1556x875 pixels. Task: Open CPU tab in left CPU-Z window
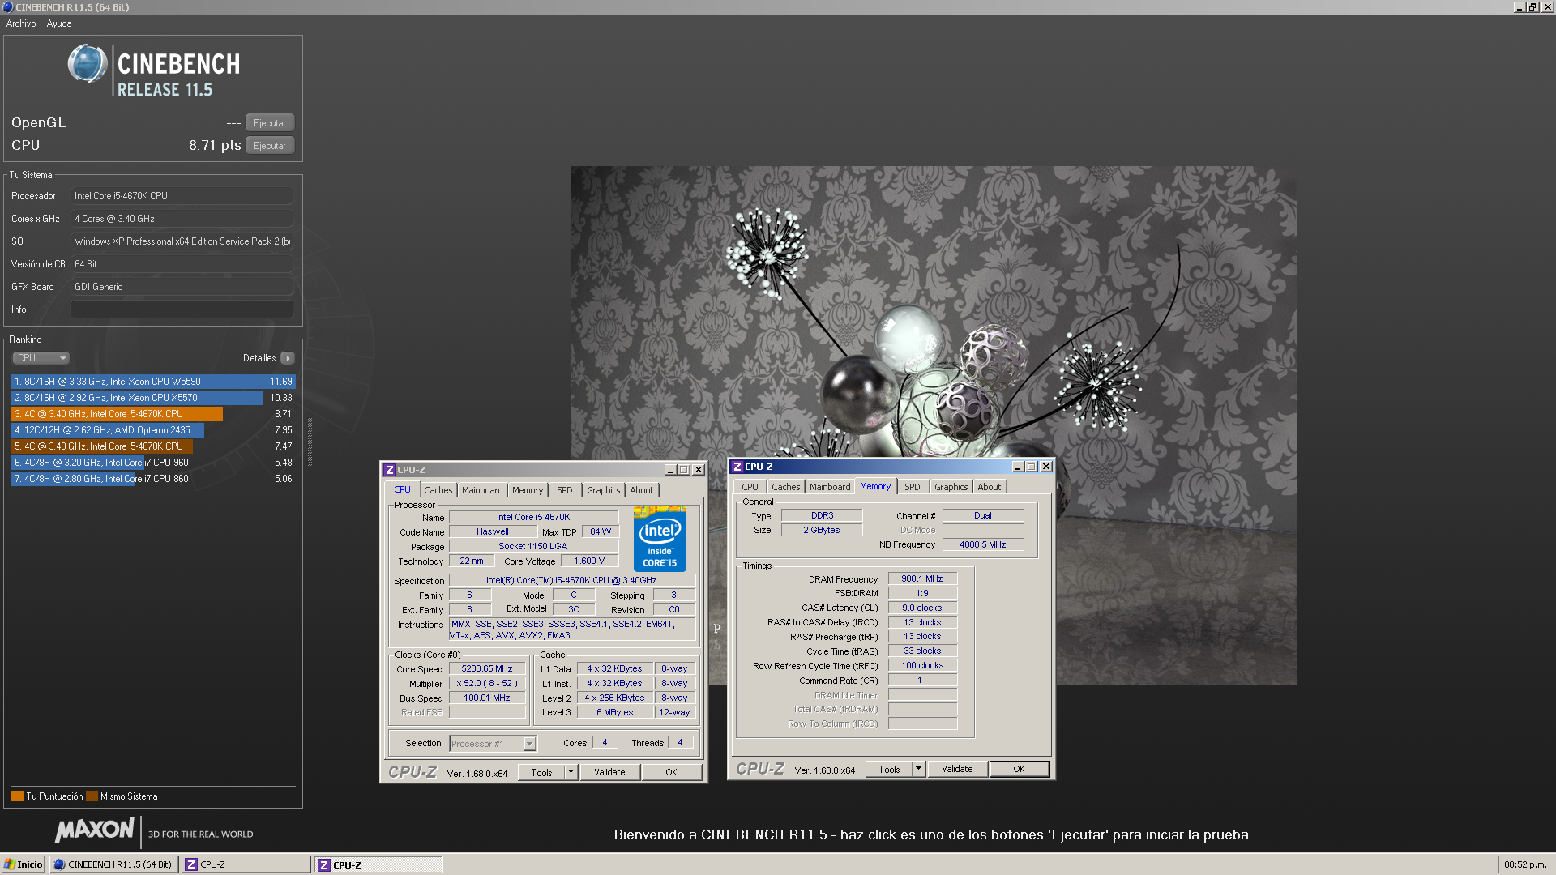(x=402, y=489)
